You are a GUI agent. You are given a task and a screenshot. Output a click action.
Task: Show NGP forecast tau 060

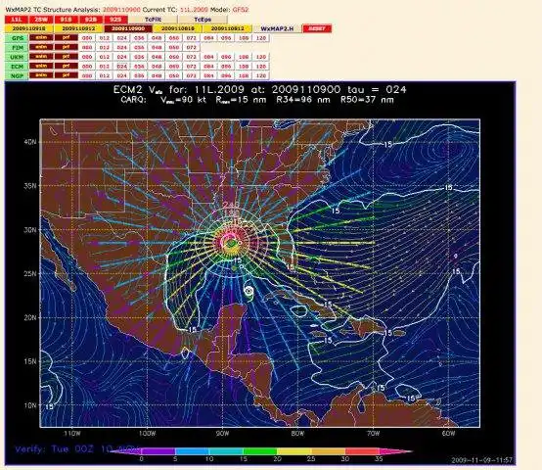click(174, 75)
